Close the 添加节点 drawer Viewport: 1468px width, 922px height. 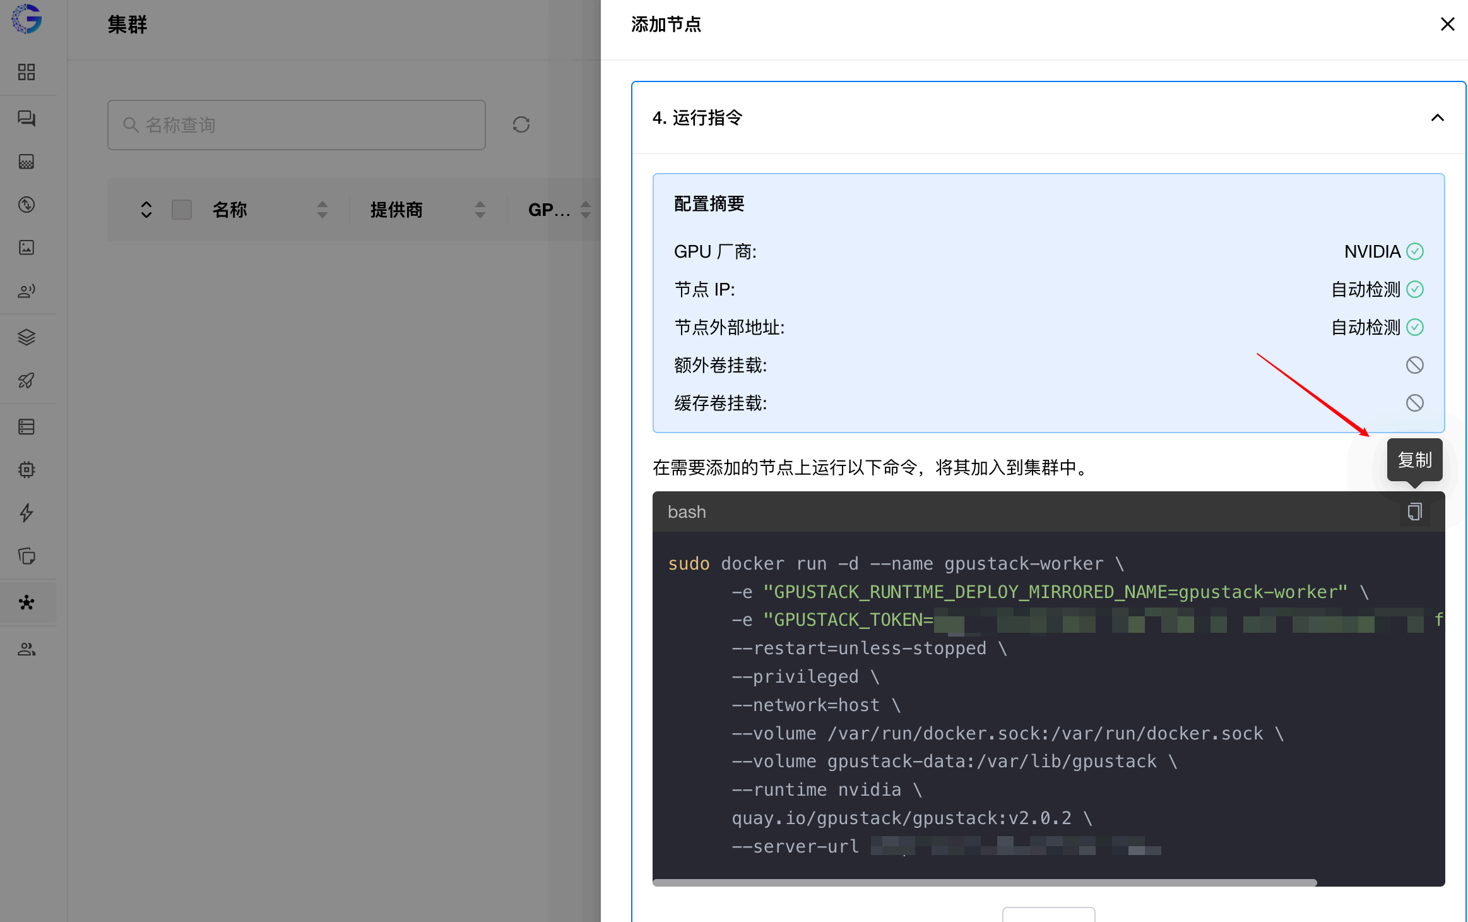[x=1448, y=24]
